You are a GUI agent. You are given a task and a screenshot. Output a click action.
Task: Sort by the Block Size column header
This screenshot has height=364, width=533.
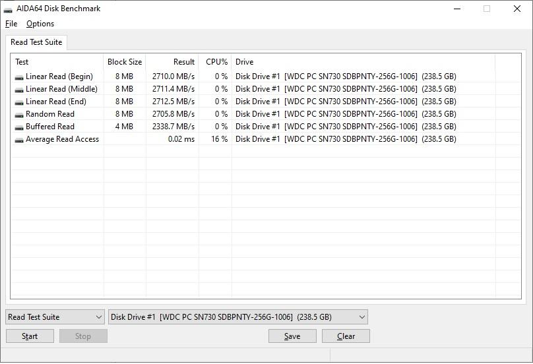pos(124,62)
